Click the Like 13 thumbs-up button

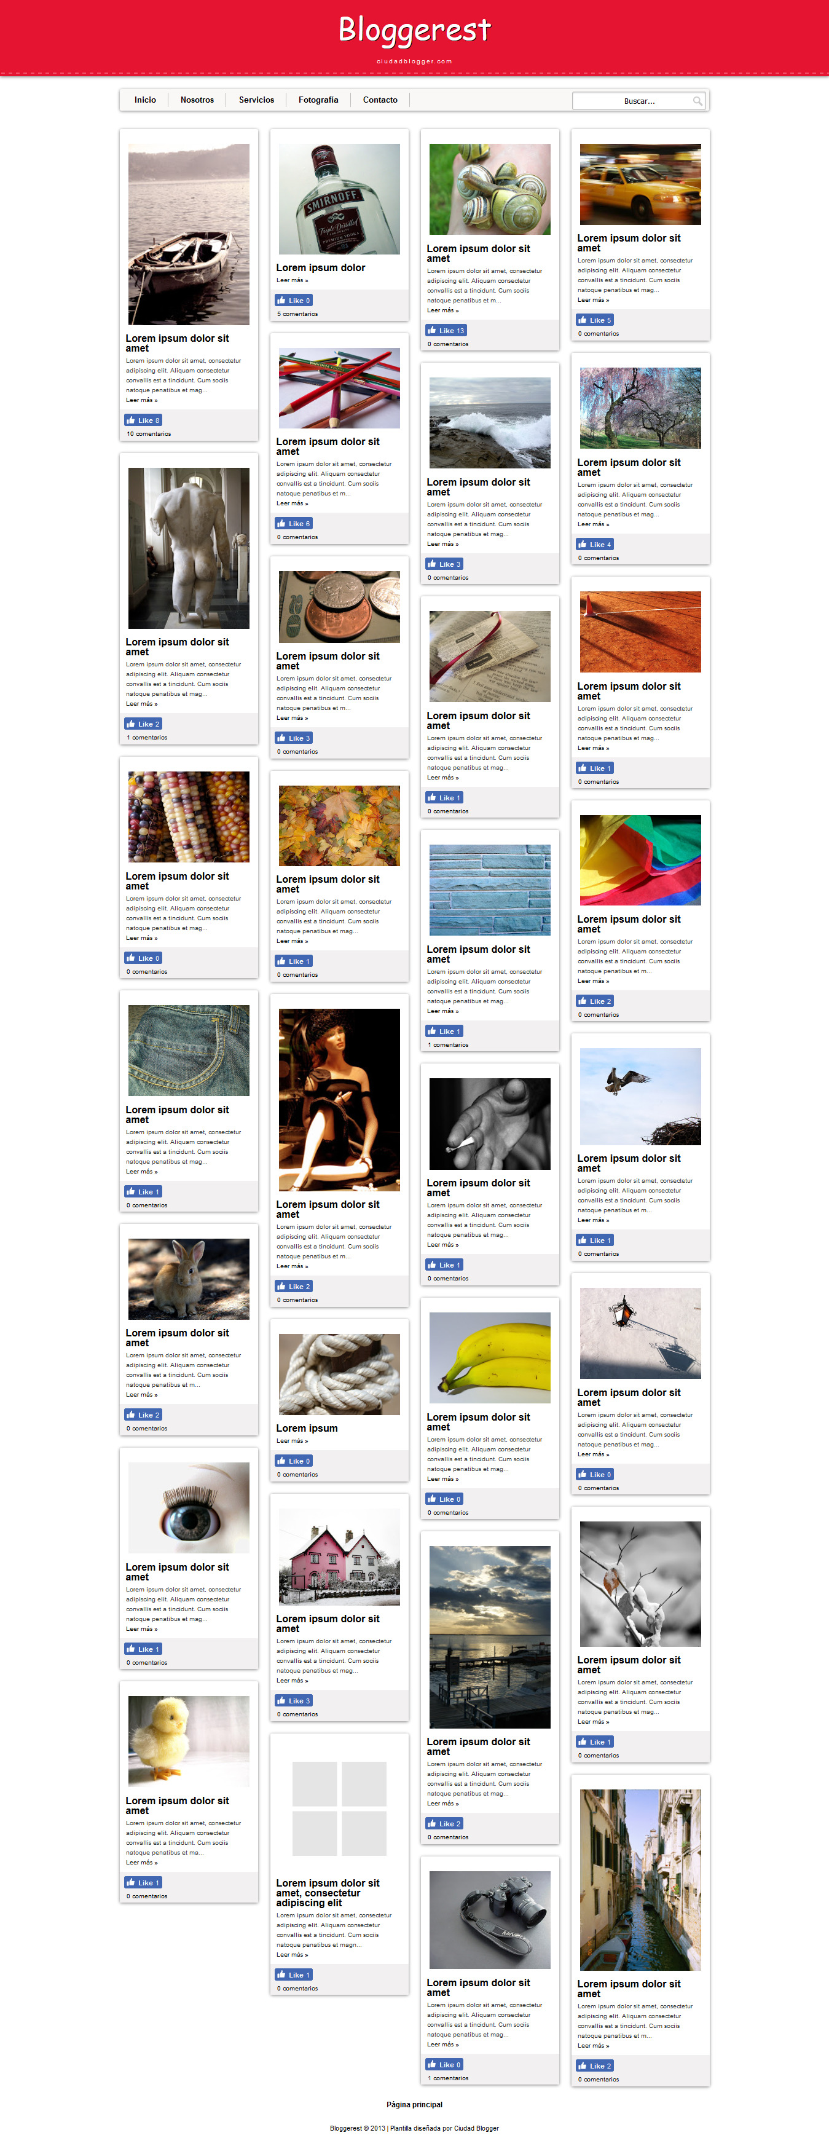tap(446, 330)
